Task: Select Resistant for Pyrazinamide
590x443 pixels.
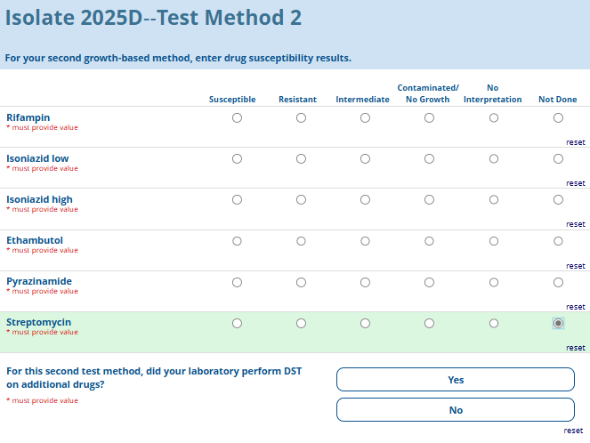Action: point(301,282)
